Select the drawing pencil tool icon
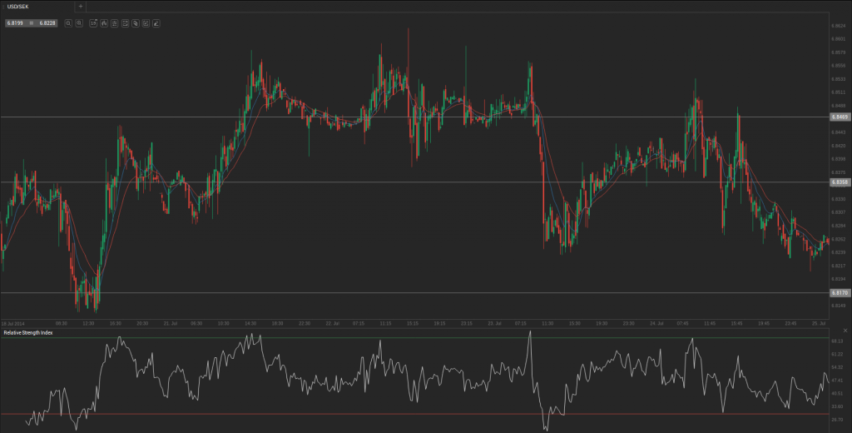 click(156, 23)
